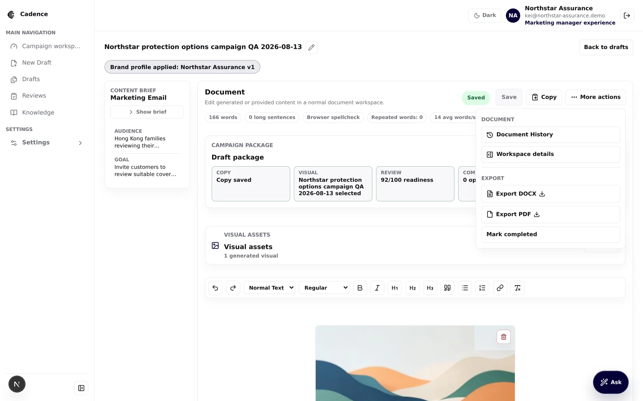Export the document as PDF

[550, 214]
